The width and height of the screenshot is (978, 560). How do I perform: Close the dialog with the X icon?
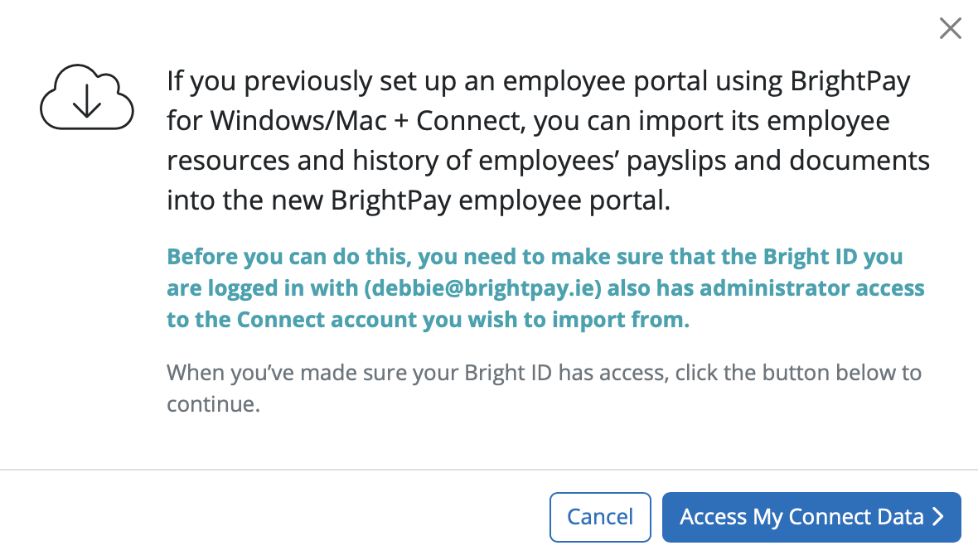click(950, 29)
